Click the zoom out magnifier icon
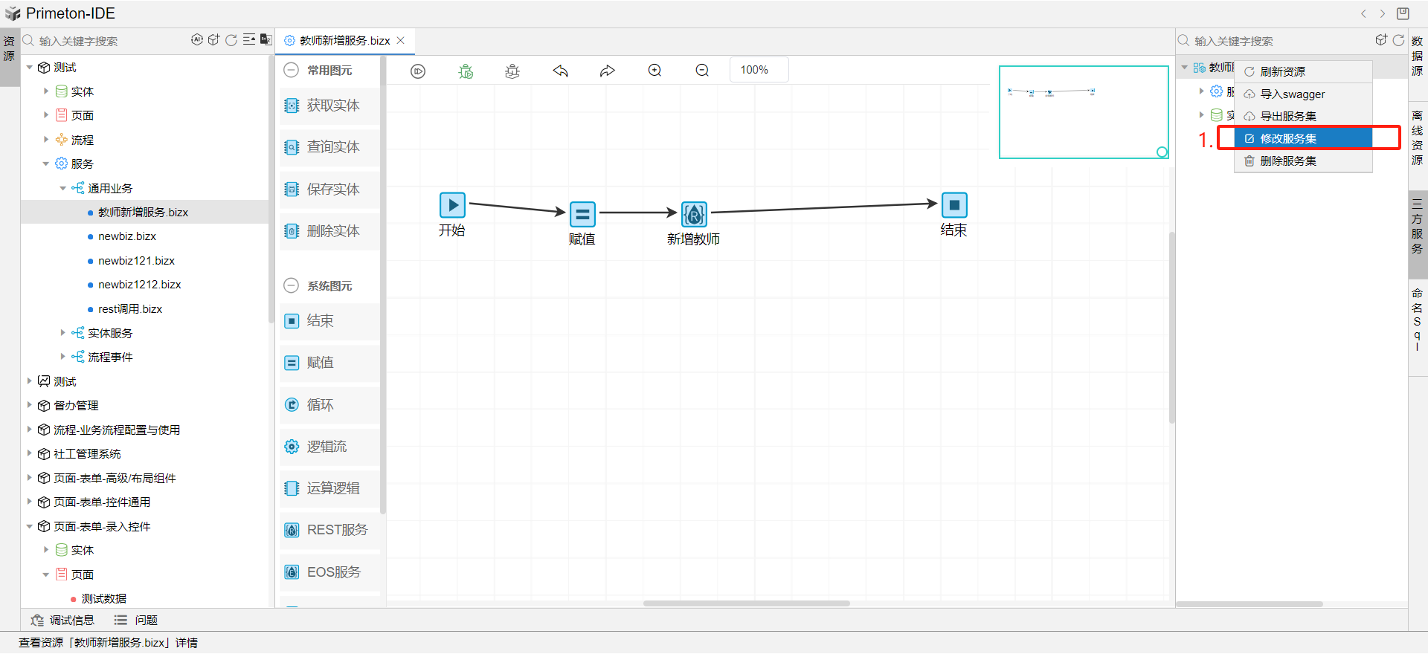The height and width of the screenshot is (654, 1428). (x=702, y=71)
